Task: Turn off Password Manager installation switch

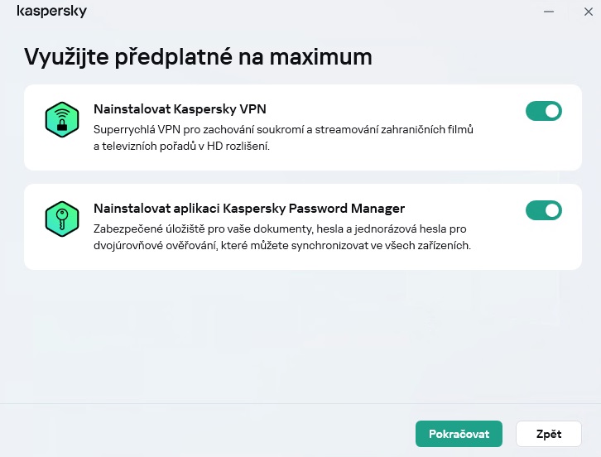Action: click(x=544, y=210)
